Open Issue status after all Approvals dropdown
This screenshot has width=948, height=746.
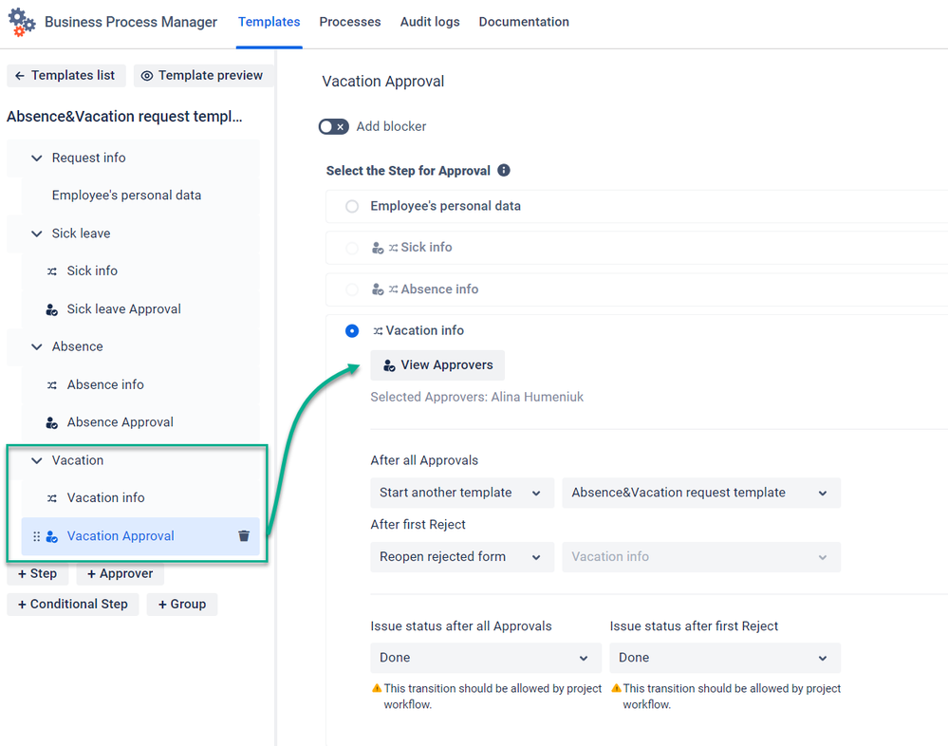pyautogui.click(x=486, y=658)
